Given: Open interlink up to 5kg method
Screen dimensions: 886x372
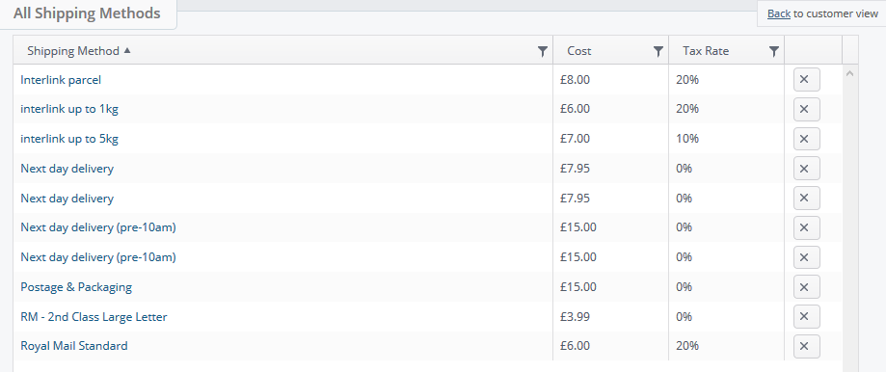Looking at the screenshot, I should click(x=69, y=139).
